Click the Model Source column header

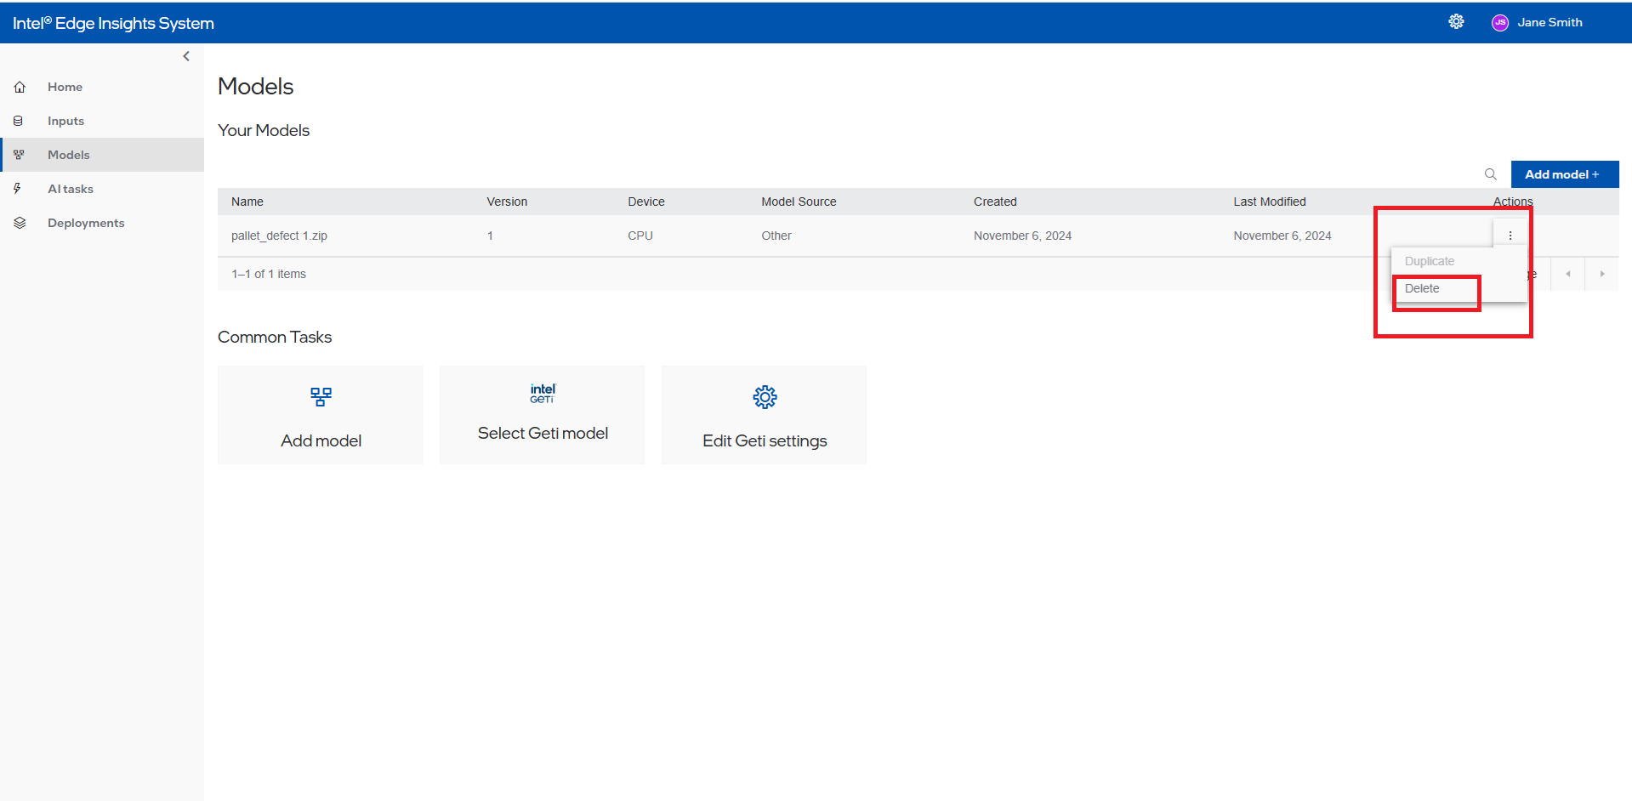(799, 202)
